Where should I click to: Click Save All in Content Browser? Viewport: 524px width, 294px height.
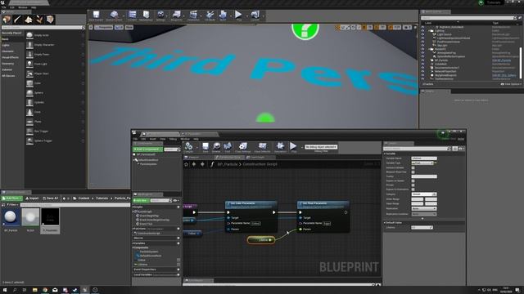[51, 198]
